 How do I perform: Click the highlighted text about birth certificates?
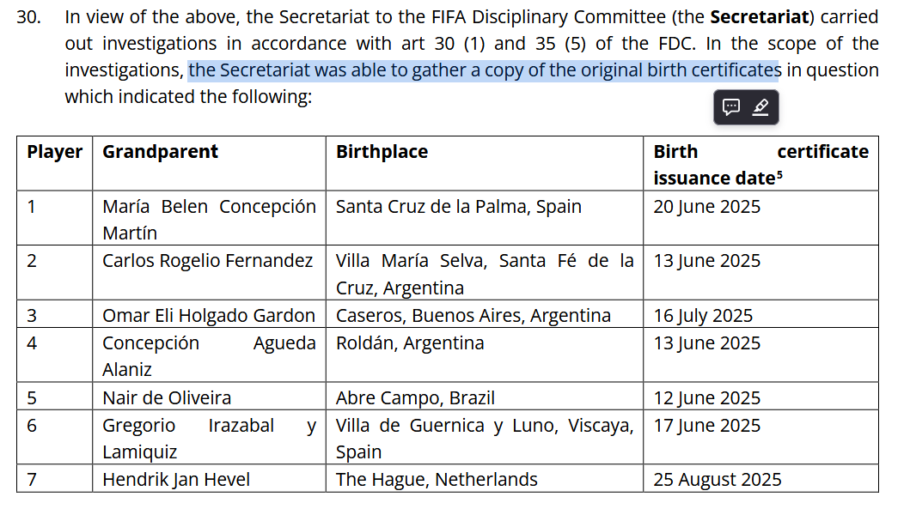(485, 70)
